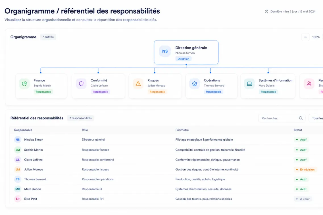Click the 100% zoom level value
The width and height of the screenshot is (323, 215).
(316, 37)
